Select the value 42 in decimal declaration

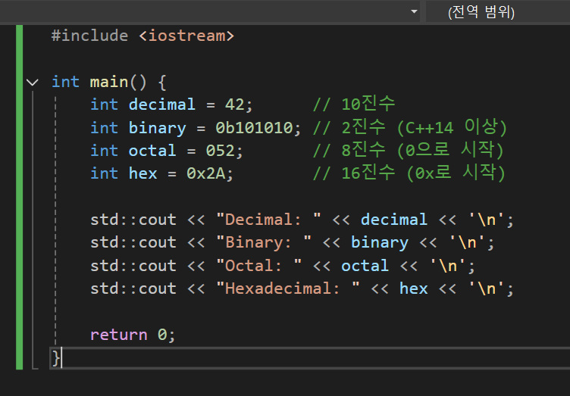point(234,104)
